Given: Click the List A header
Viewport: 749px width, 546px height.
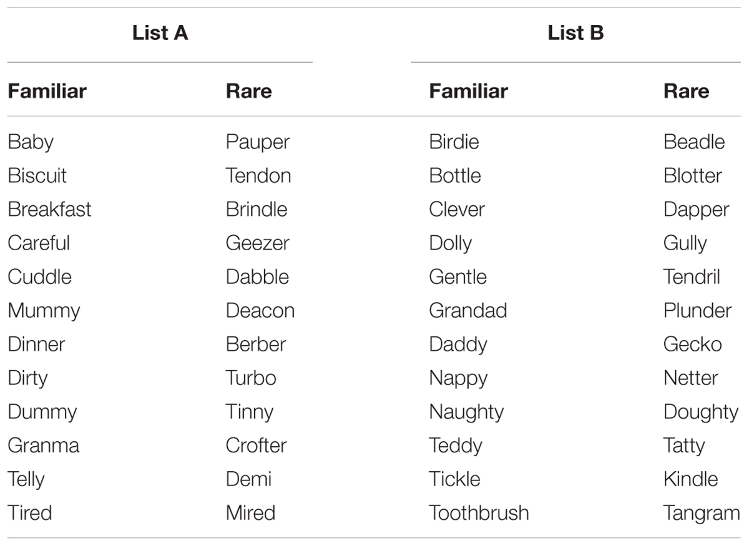Looking at the screenshot, I should coord(160,33).
